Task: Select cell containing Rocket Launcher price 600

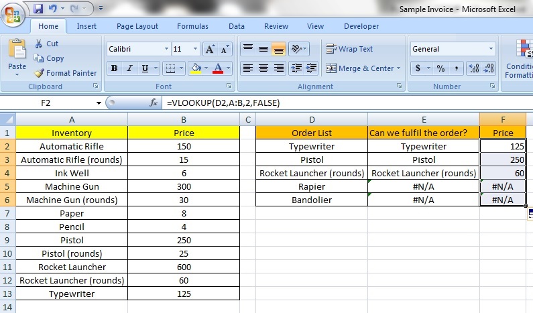Action: [x=184, y=267]
